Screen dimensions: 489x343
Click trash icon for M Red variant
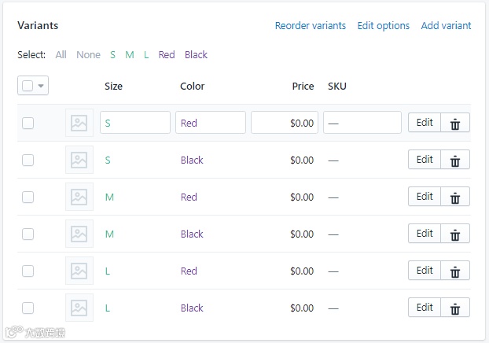(x=454, y=197)
